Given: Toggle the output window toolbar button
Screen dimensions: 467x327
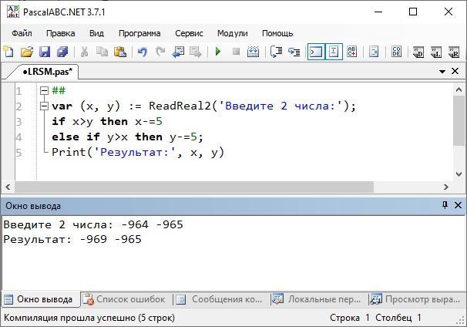Looking at the screenshot, I should tap(316, 52).
